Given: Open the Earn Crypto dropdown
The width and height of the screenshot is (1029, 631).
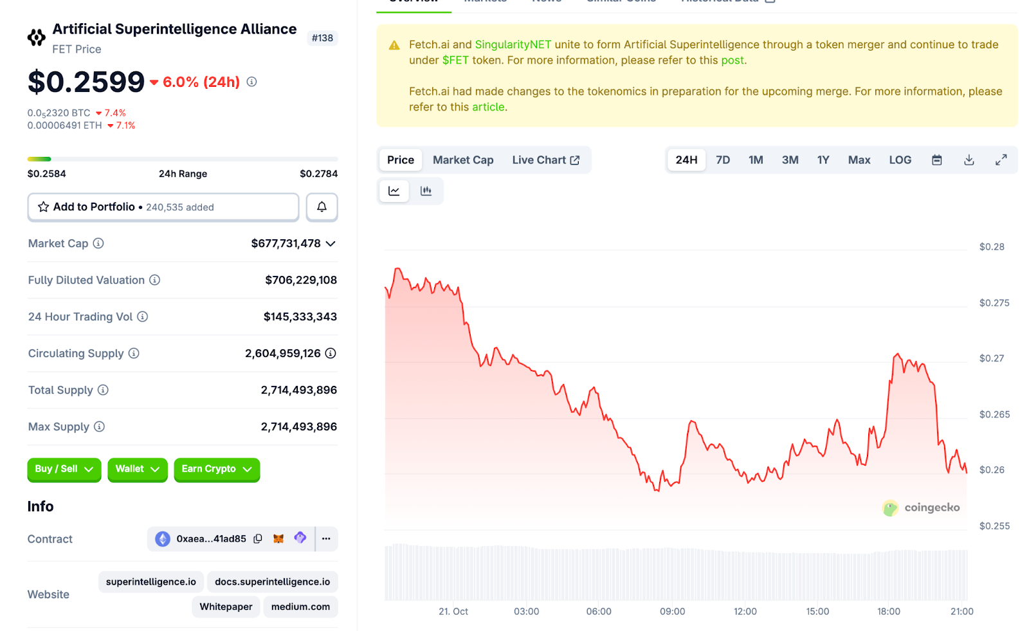Looking at the screenshot, I should tap(217, 470).
